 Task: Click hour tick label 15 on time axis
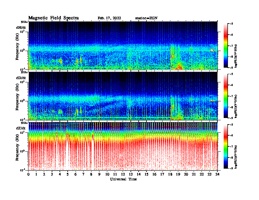(147, 175)
